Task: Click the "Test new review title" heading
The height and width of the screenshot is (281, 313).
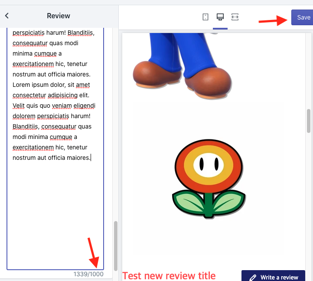Action: (x=169, y=275)
